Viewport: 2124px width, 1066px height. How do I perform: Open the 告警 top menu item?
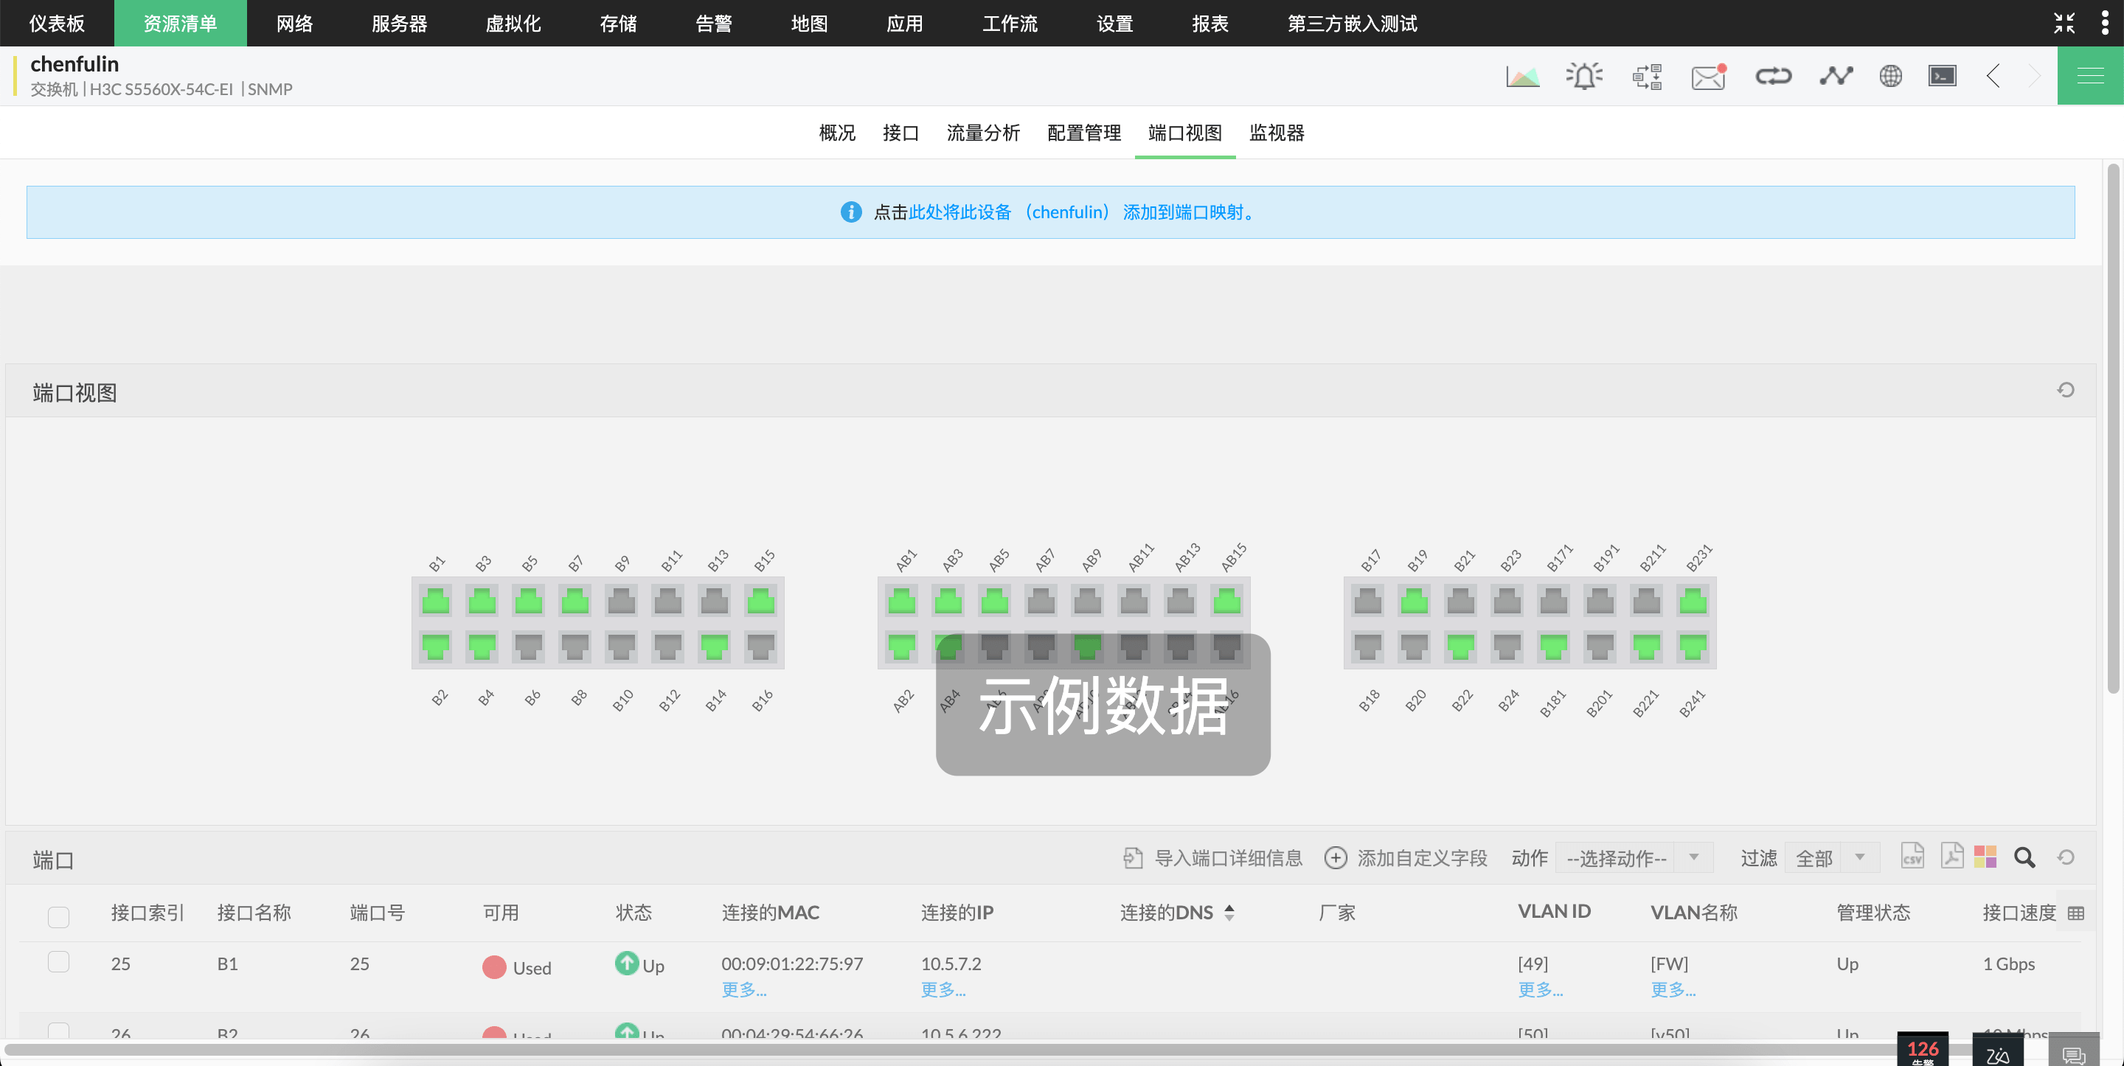(x=713, y=23)
